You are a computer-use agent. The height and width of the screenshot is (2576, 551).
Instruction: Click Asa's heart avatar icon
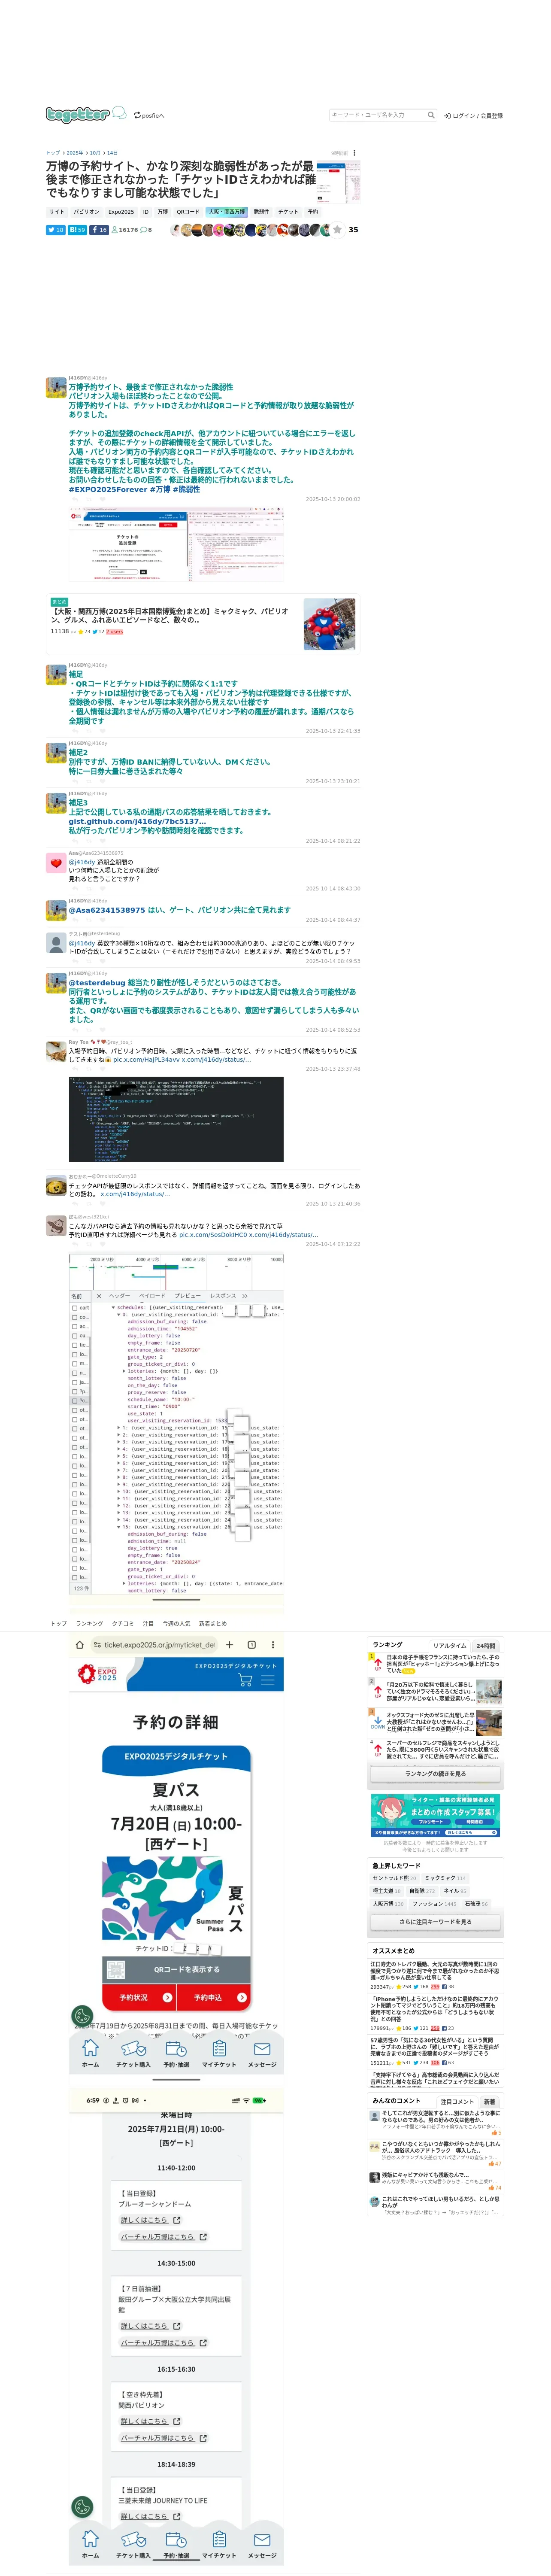click(x=56, y=862)
